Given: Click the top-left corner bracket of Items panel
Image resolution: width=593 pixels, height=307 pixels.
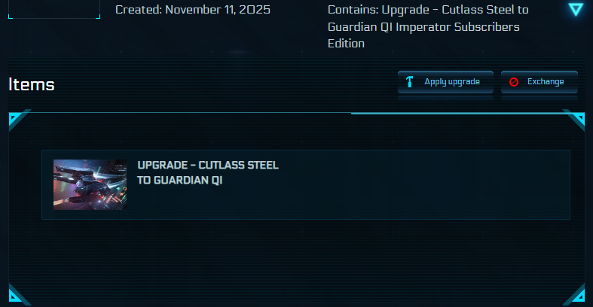Looking at the screenshot, I should pos(17,118).
